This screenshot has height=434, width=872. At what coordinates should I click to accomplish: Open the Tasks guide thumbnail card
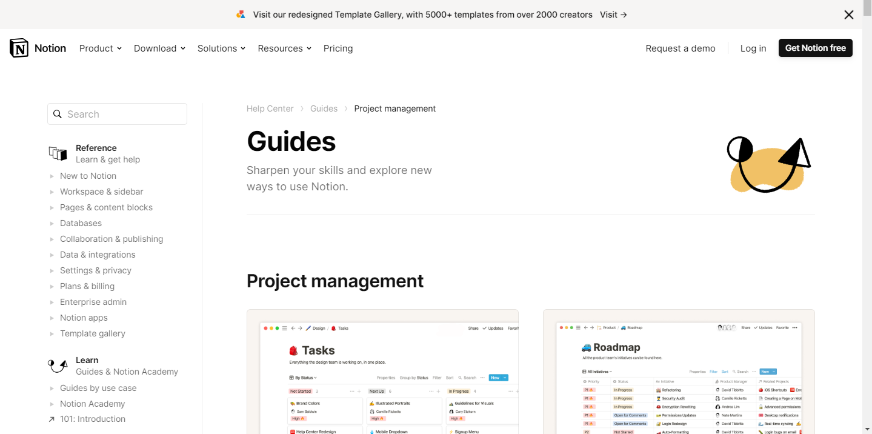(382, 372)
